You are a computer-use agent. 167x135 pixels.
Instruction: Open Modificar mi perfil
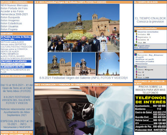coord(145,59)
